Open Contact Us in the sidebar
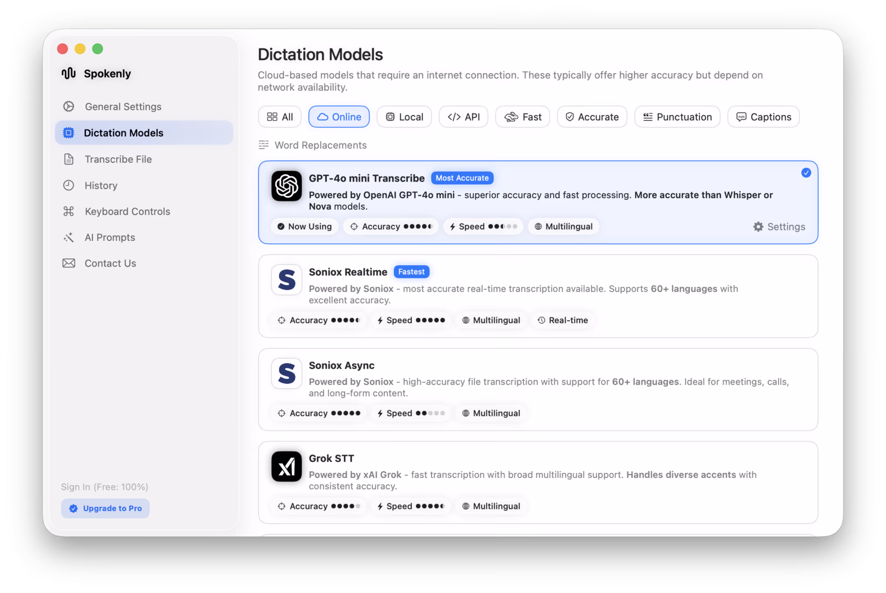 144,264
